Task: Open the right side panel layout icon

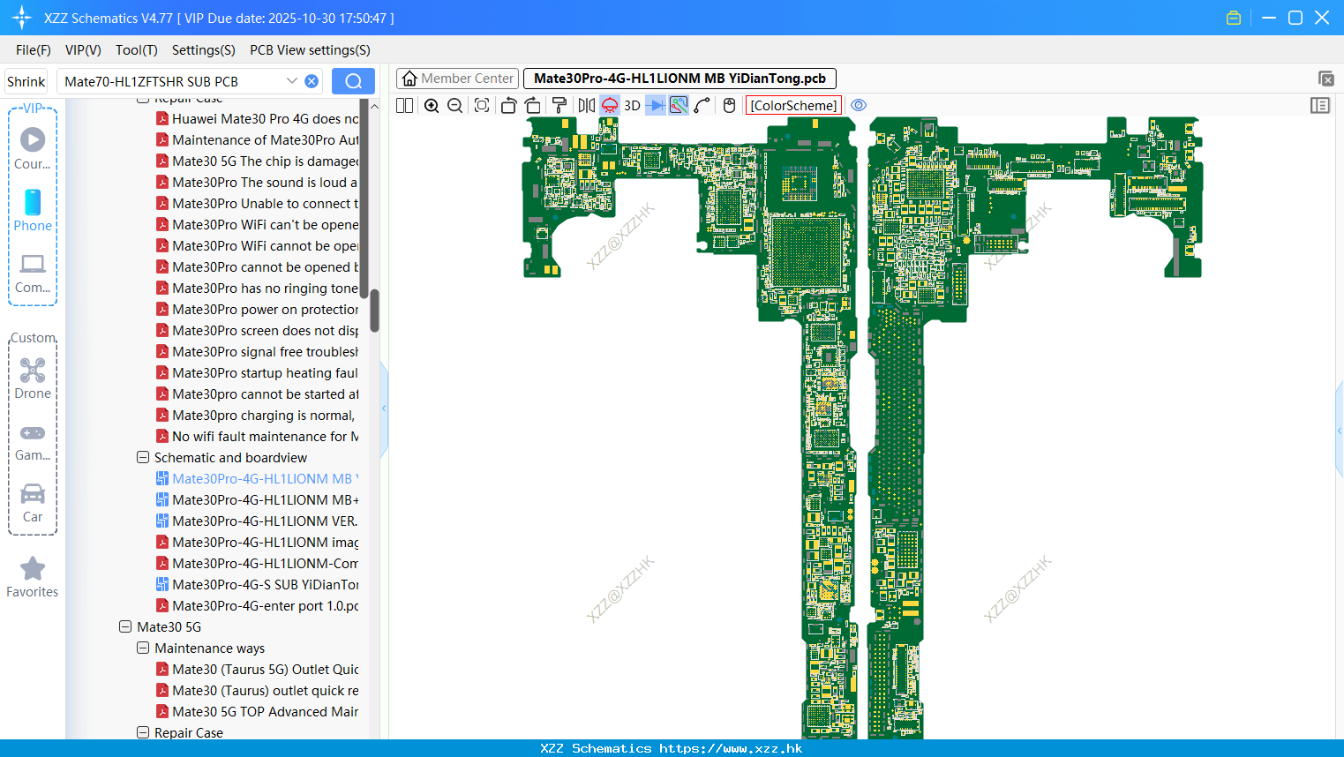Action: [1320, 105]
